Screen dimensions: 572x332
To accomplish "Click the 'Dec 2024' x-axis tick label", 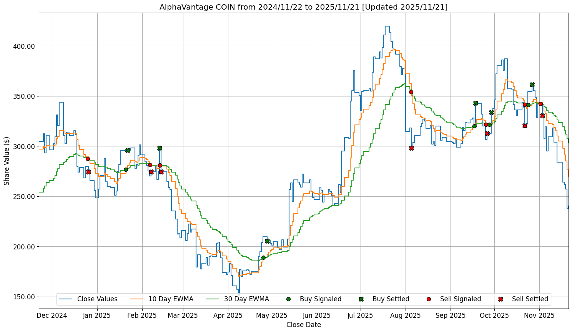I will click(x=52, y=315).
